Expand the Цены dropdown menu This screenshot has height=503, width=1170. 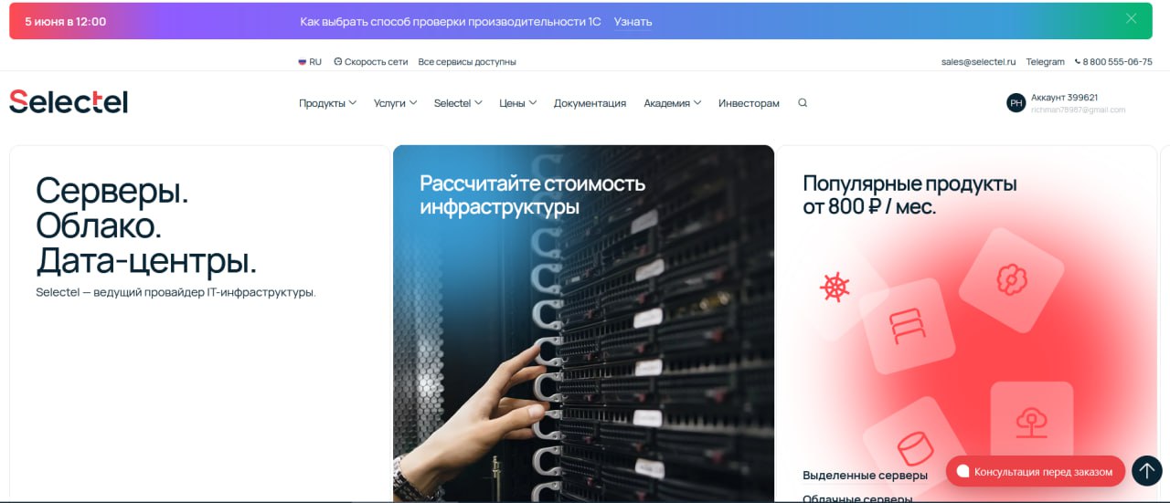[x=517, y=103]
